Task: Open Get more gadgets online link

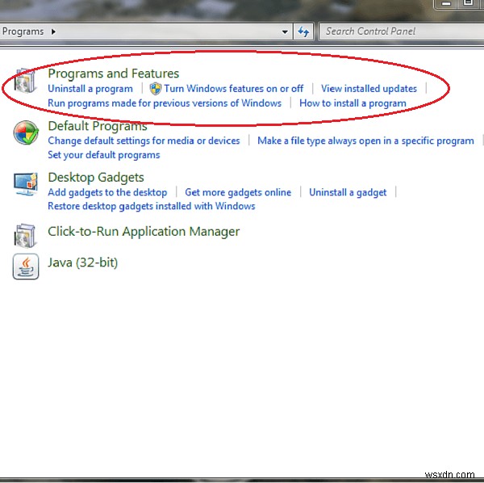Action: [238, 192]
